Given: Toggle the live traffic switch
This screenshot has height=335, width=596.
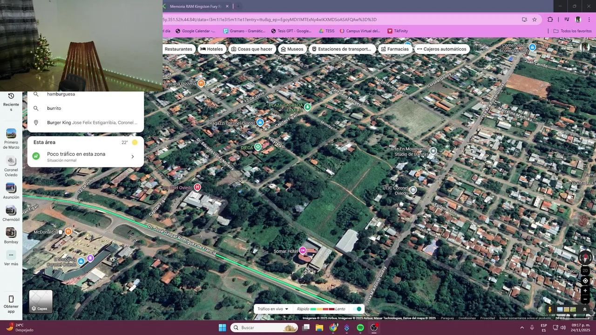Looking at the screenshot, I should (357, 309).
